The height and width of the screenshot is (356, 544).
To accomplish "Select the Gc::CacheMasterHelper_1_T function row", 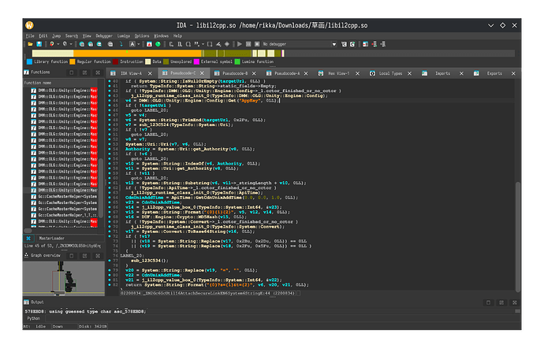I will click(x=64, y=215).
